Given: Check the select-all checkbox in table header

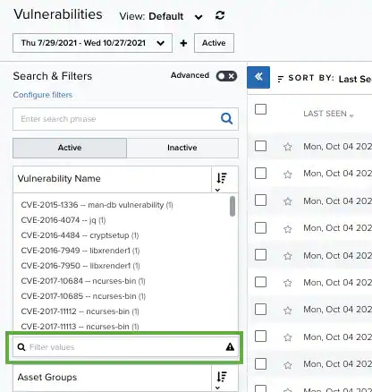Looking at the screenshot, I should click(260, 109).
